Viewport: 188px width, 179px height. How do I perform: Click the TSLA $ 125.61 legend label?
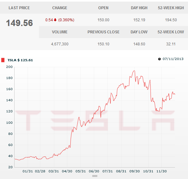[x=20, y=60]
